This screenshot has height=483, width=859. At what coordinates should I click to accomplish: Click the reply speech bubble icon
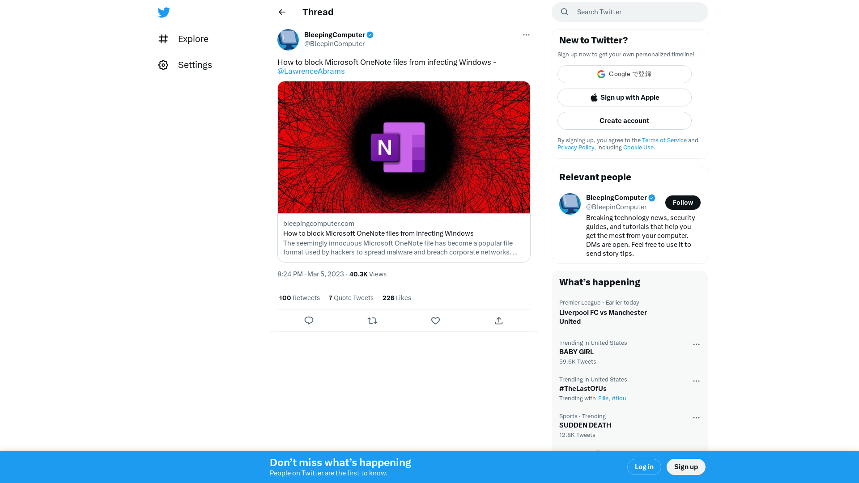[309, 321]
